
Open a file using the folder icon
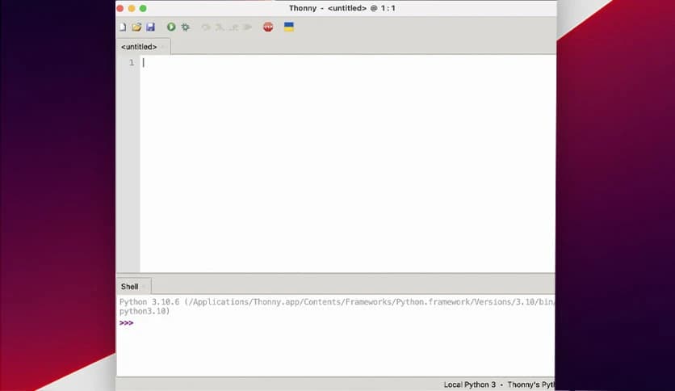pyautogui.click(x=136, y=27)
